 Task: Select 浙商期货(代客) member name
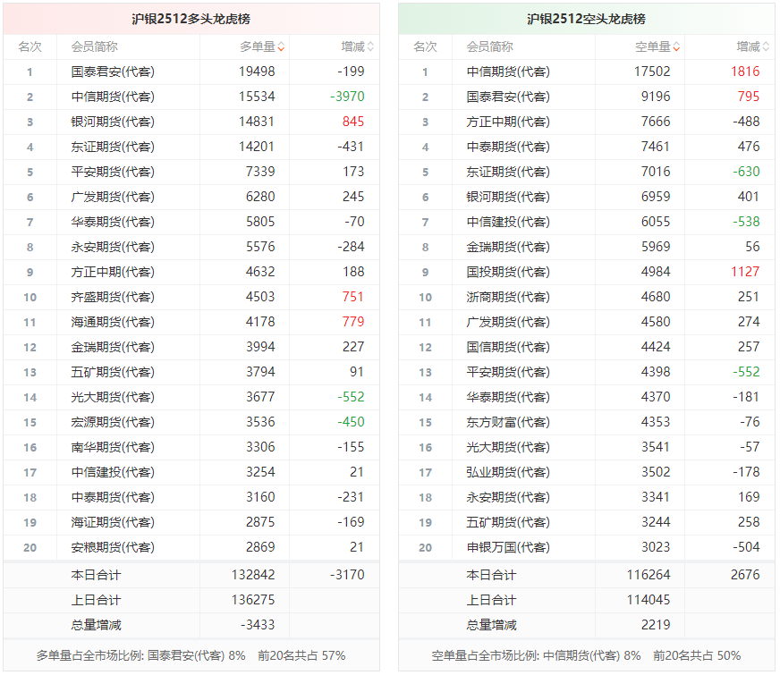point(508,297)
